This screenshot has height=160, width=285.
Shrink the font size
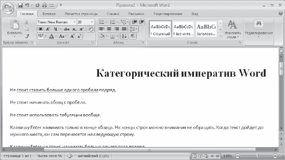[80, 36]
